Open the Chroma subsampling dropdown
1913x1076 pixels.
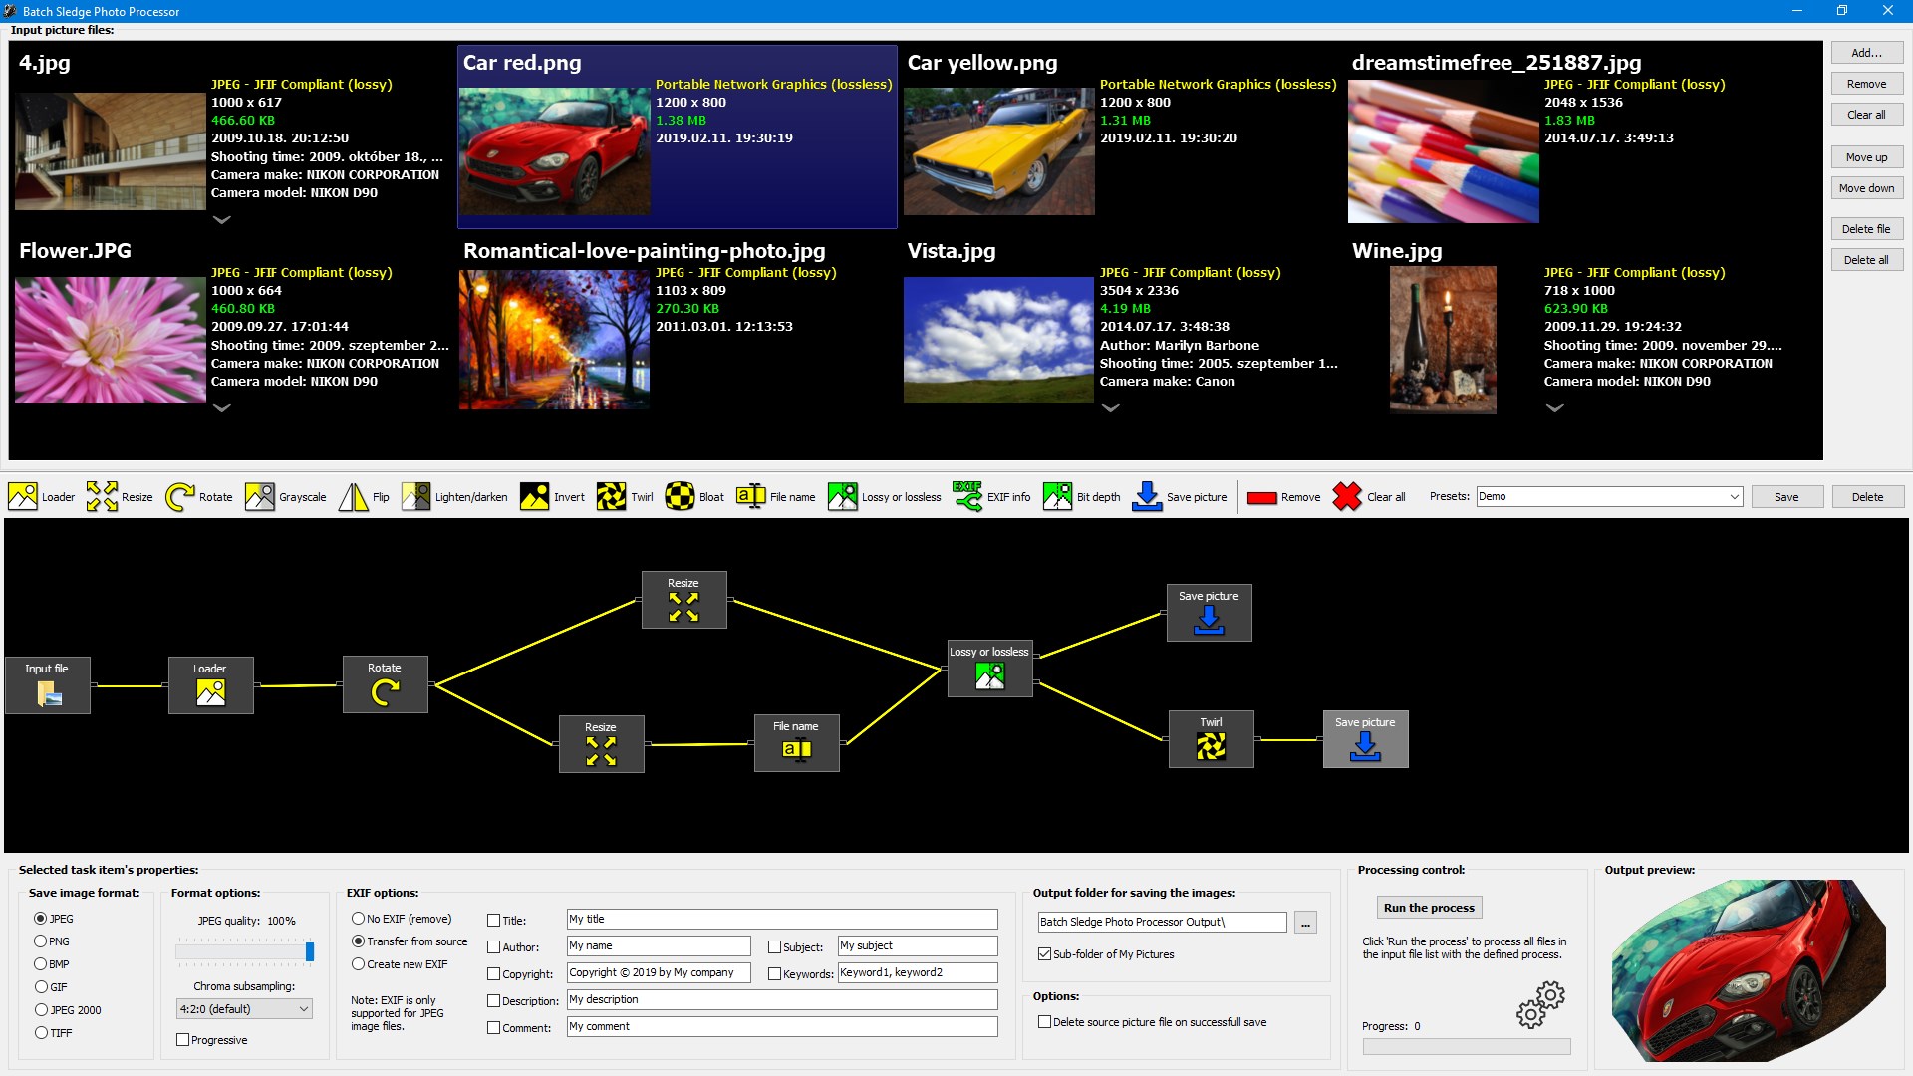coord(244,1009)
